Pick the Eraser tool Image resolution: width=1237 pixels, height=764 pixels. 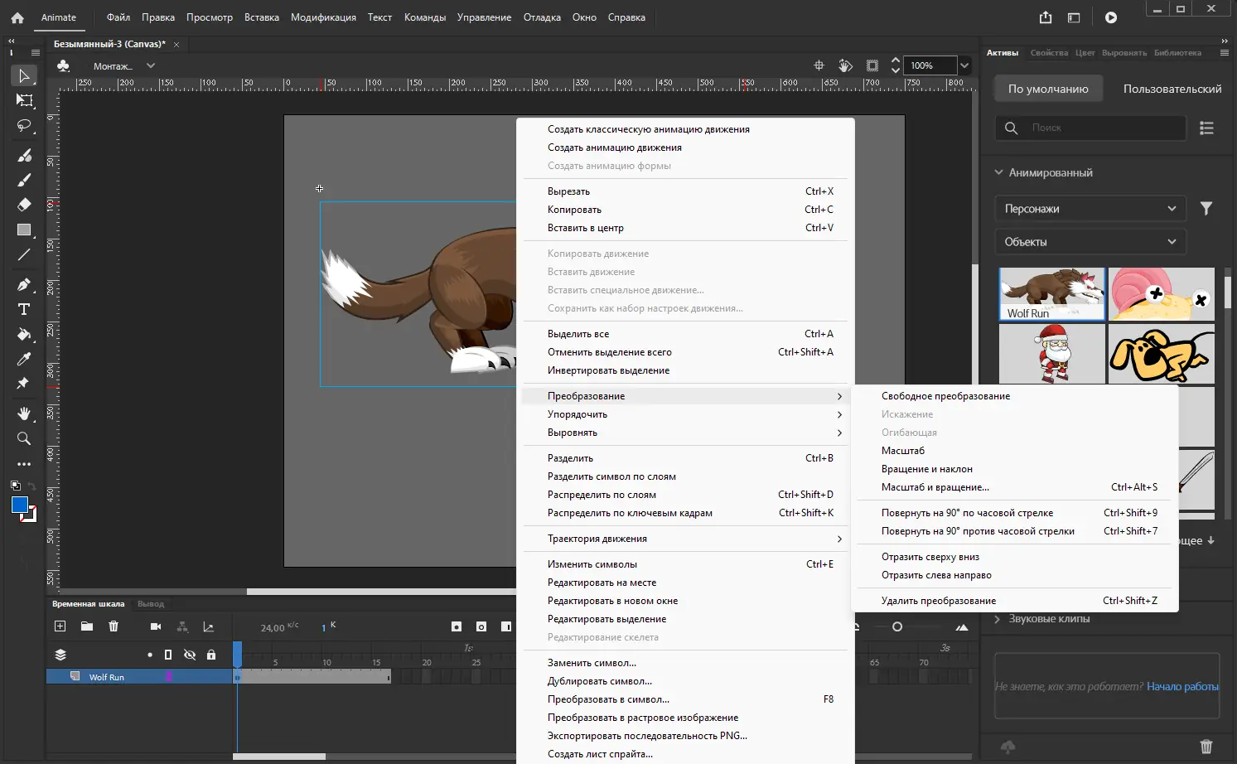(x=24, y=205)
